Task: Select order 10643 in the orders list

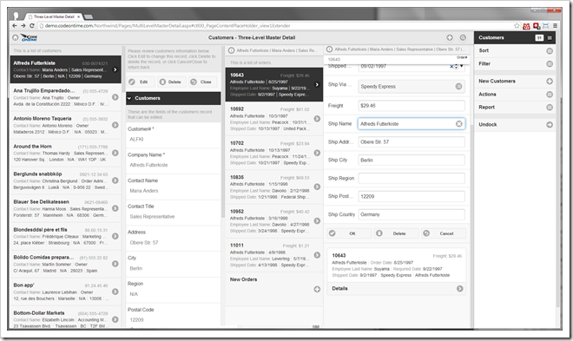Action: [x=274, y=84]
